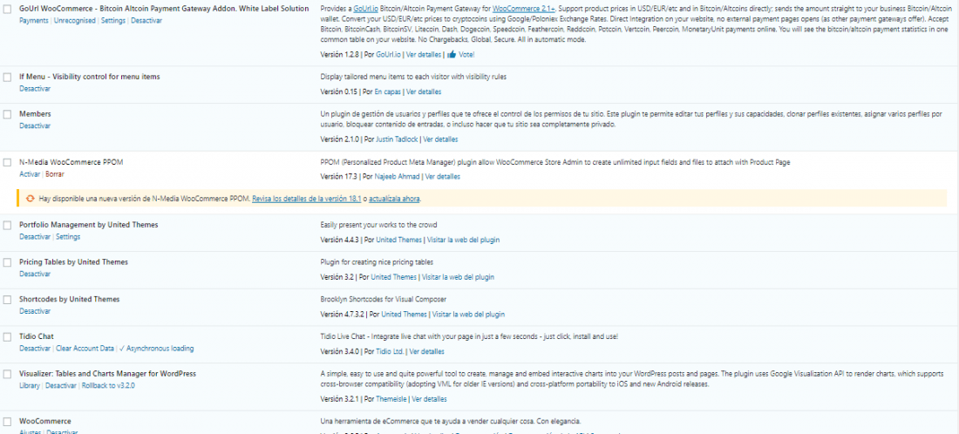The width and height of the screenshot is (959, 434).
Task: Deactivate the Tidio Chat plugin
Action: [35, 349]
